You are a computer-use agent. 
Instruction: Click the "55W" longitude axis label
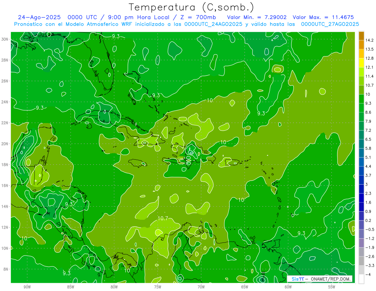332,287
